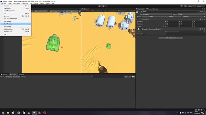Toggle Character Movement script enabled checkbox
Viewport: 206px width, 115px height.
coord(141,29)
